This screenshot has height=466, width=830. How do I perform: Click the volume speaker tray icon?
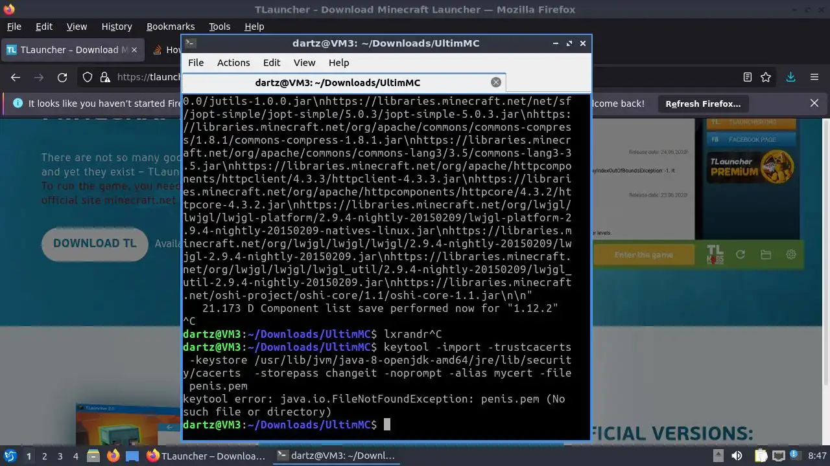point(737,456)
